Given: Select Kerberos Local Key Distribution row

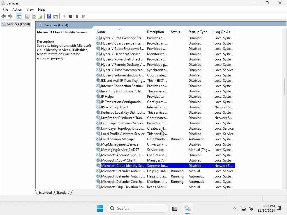Looking at the screenshot, I should 165,113.
